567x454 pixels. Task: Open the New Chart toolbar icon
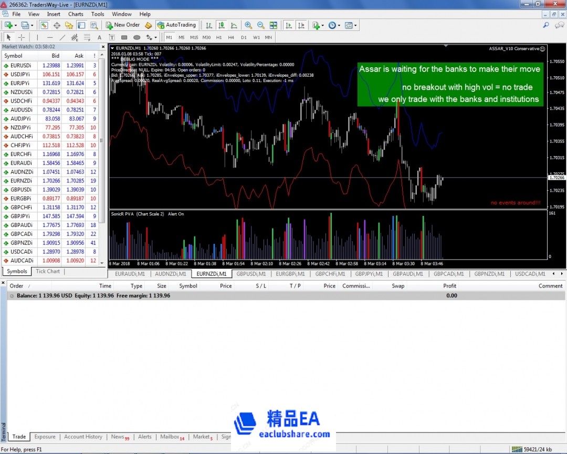8,25
